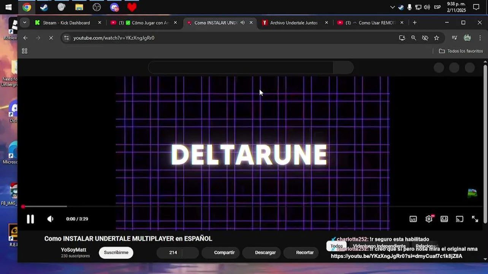The height and width of the screenshot is (274, 488).
Task: Close the Archivo Undertale Juntos tab
Action: (x=326, y=23)
